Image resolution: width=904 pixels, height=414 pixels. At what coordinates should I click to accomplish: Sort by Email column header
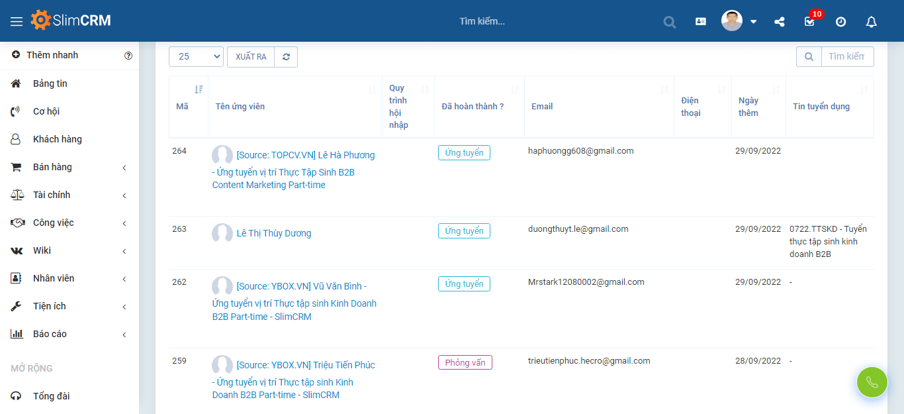point(598,106)
